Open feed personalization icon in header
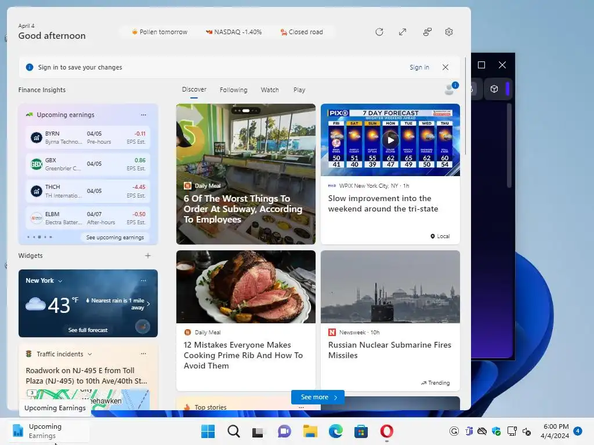Viewport: 594px width, 445px height. 428,32
